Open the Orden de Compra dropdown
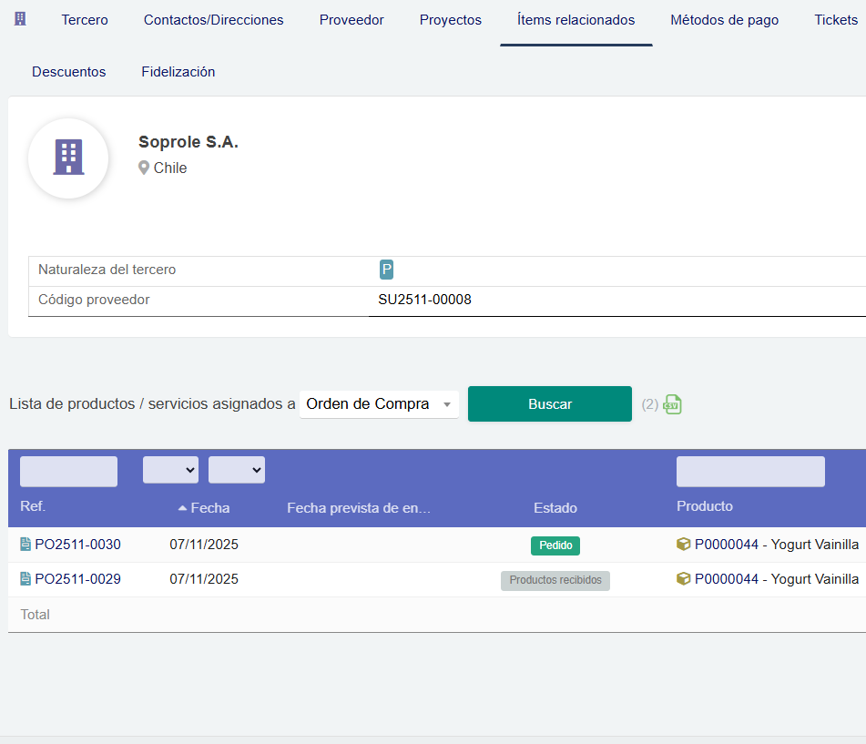Screen dimensions: 866x744 [378, 404]
